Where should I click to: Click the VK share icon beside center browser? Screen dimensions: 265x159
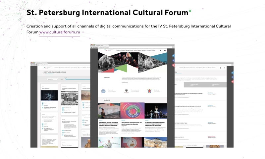point(173,56)
